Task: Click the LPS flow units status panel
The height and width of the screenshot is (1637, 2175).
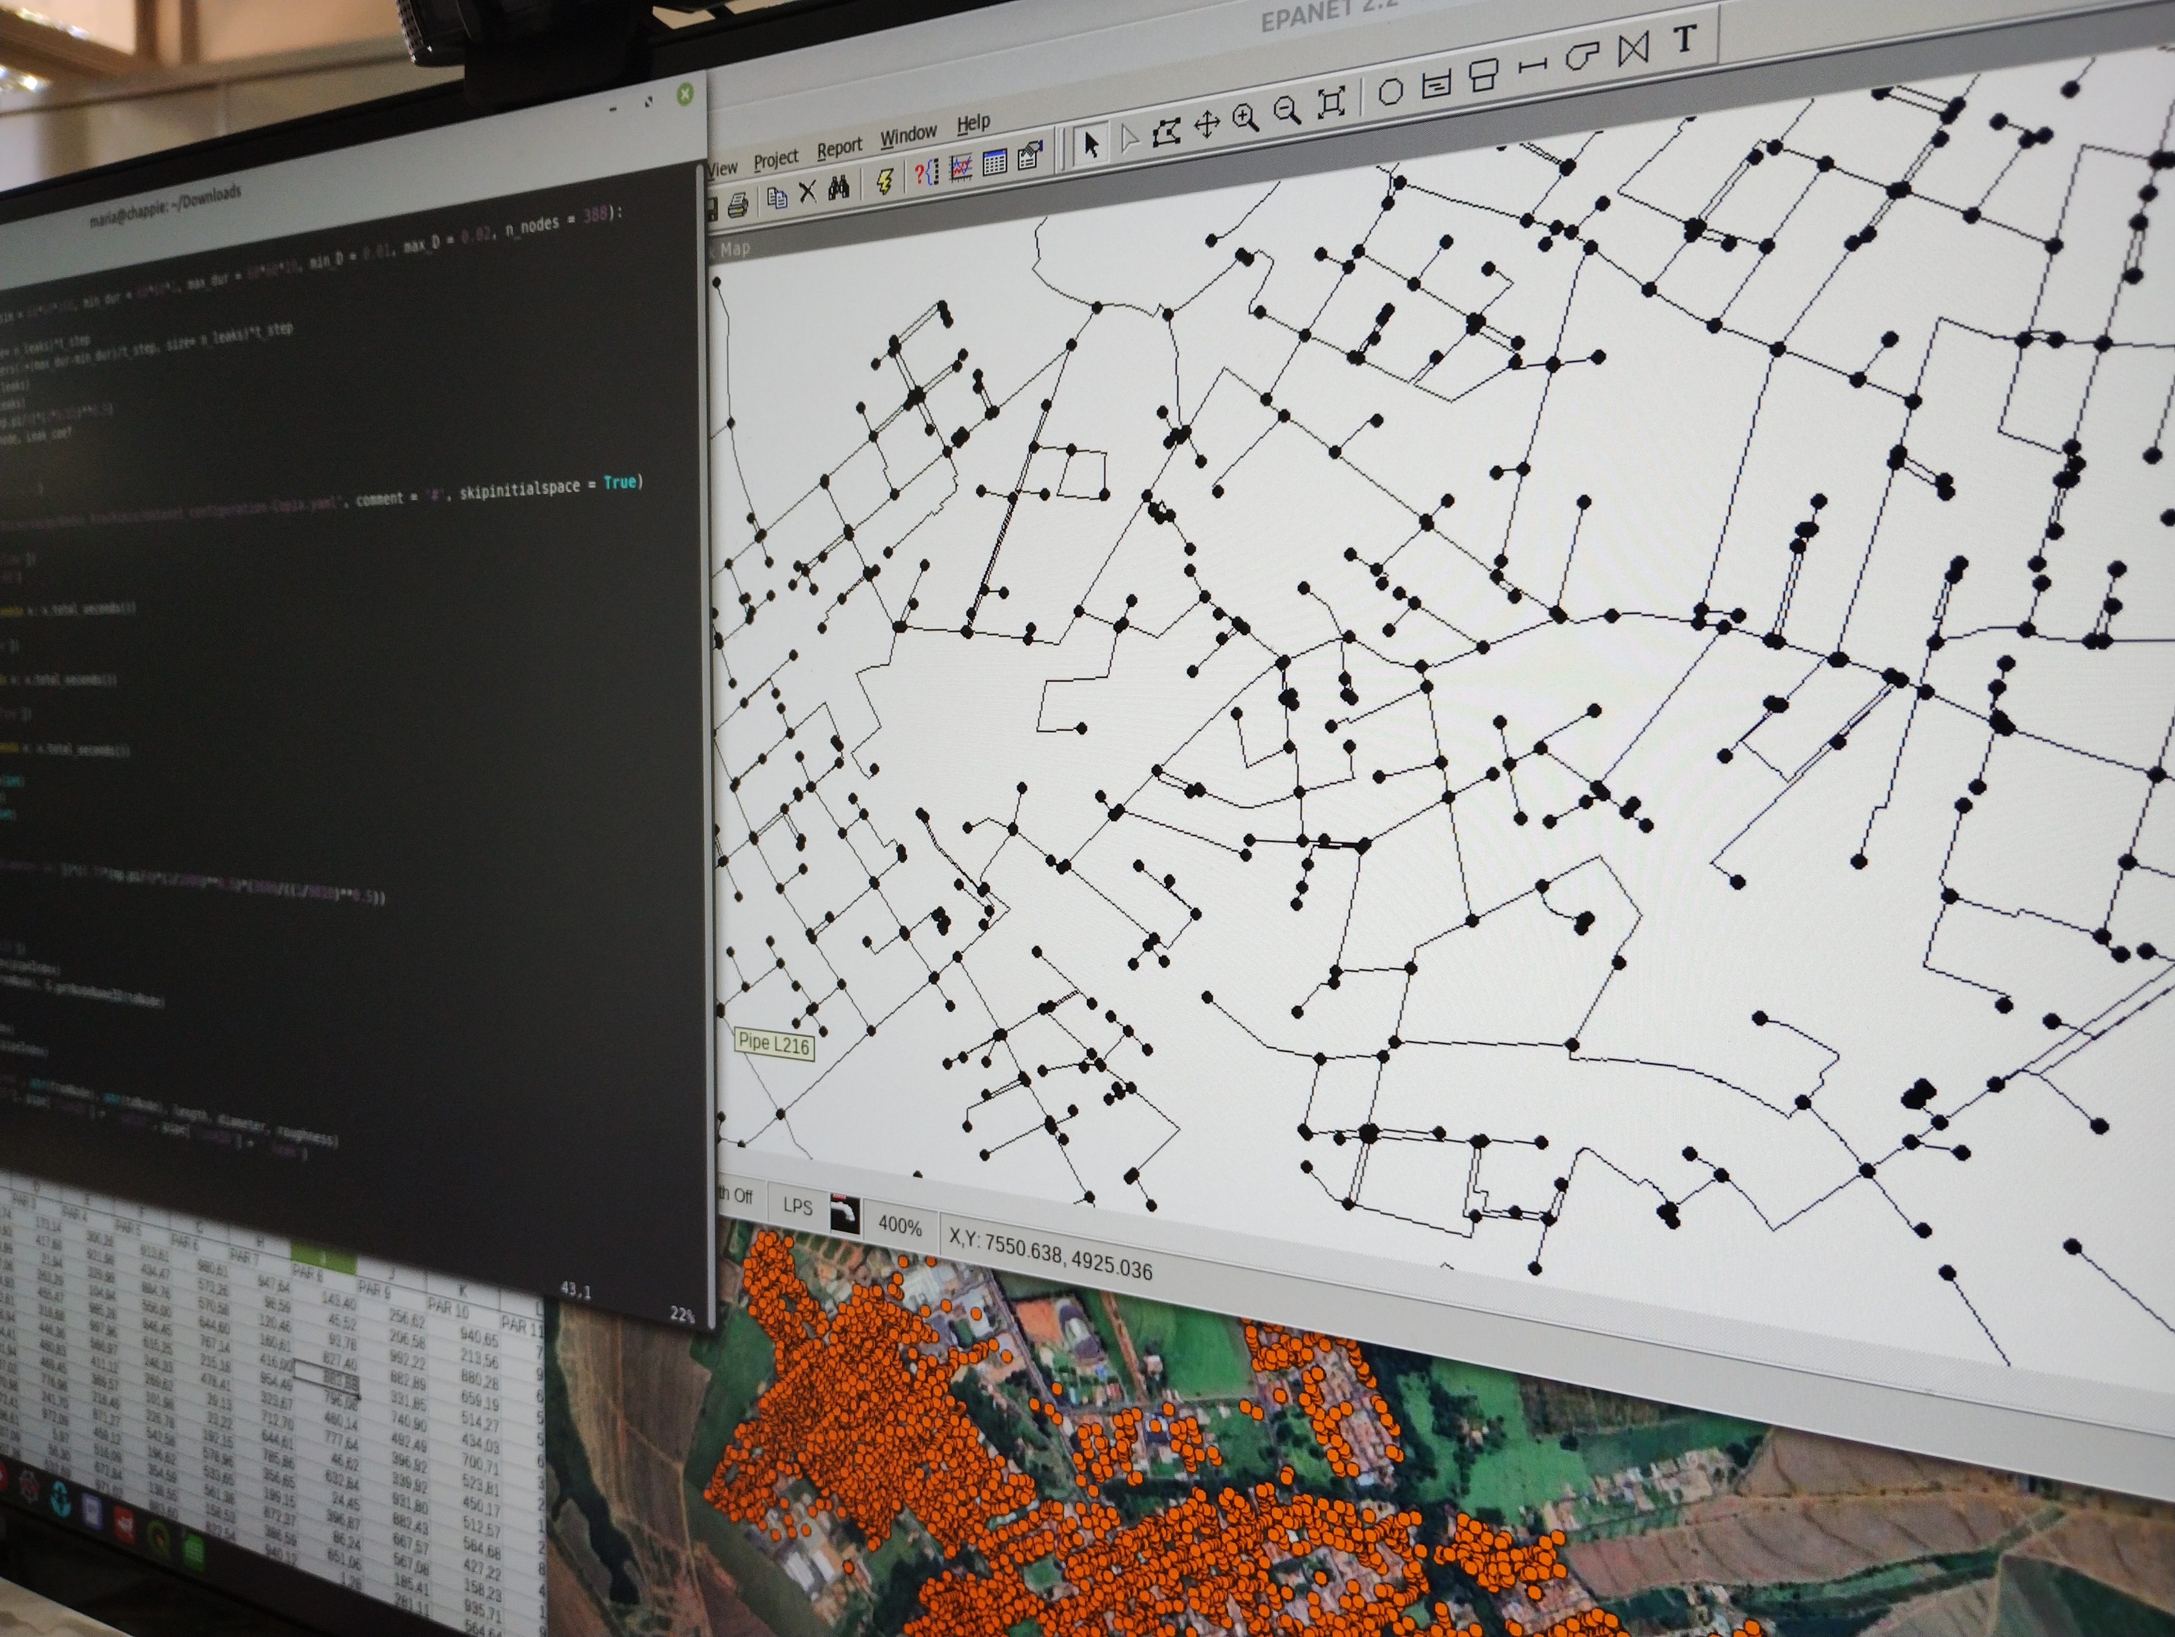Action: 796,1206
